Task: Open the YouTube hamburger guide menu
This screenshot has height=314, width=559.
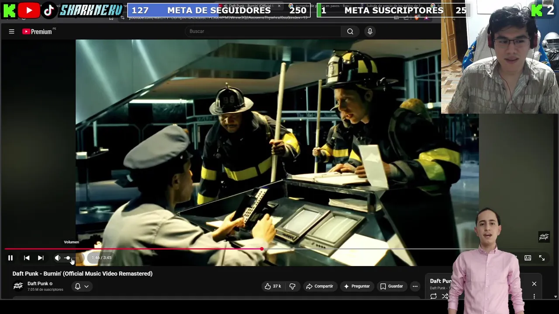Action: point(12,31)
